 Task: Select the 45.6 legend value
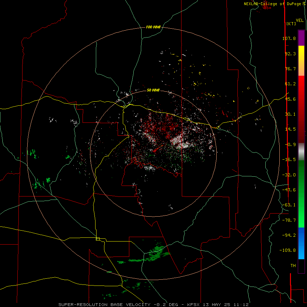(290, 99)
